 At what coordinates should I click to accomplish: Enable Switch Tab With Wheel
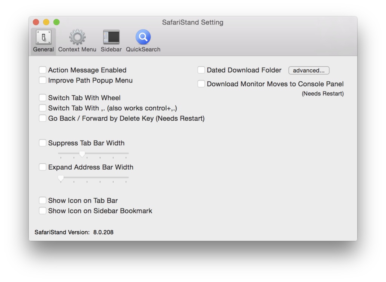pos(43,97)
